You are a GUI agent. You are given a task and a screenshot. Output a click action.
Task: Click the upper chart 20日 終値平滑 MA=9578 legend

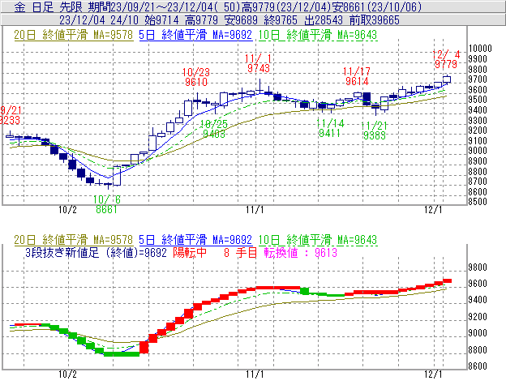[x=73, y=35]
